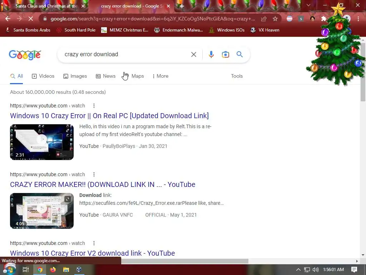Open Chrome's three-dot menu

358,19
